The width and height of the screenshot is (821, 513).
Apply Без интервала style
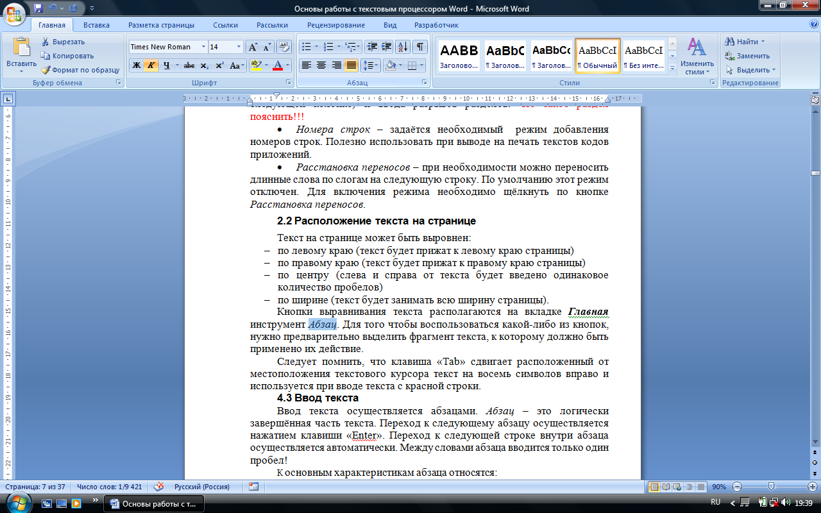[x=644, y=56]
